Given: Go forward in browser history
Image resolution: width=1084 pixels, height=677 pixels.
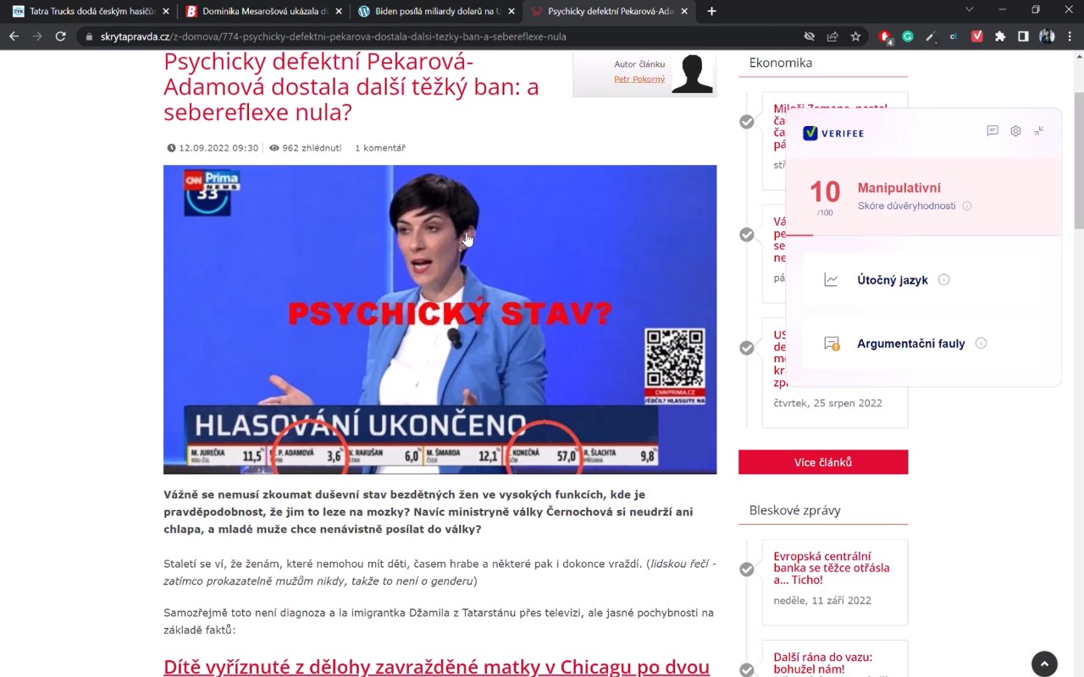Looking at the screenshot, I should 36,36.
